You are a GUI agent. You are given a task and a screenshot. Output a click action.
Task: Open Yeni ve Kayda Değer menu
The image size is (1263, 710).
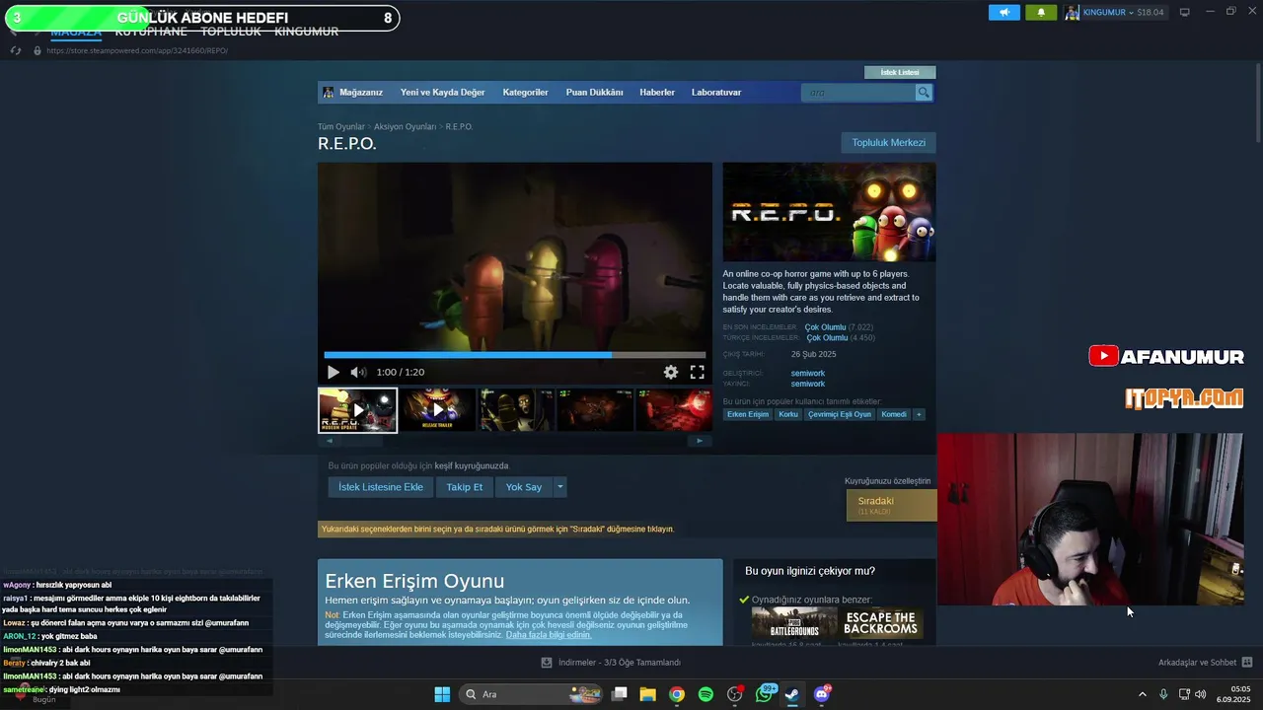[442, 92]
